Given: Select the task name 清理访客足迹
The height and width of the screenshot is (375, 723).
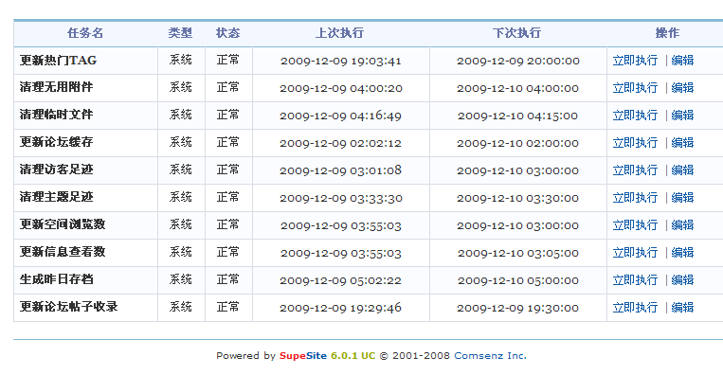Looking at the screenshot, I should [56, 170].
